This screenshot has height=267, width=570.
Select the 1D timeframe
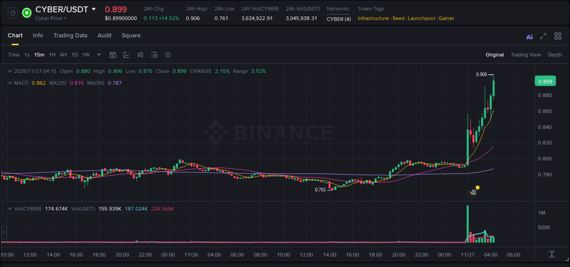click(74, 55)
